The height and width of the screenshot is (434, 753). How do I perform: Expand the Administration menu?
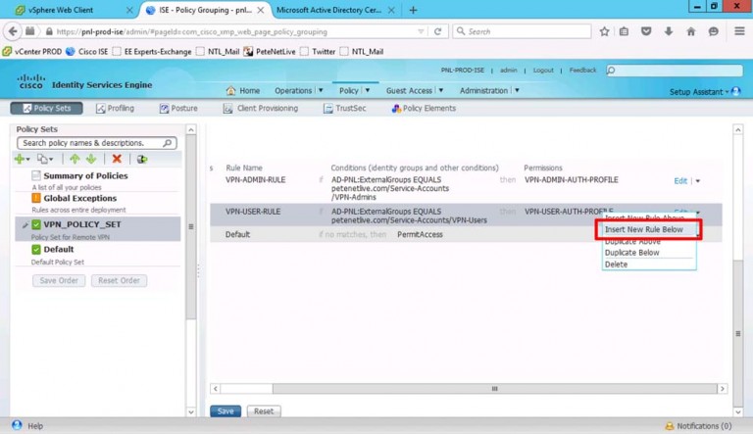click(x=517, y=90)
